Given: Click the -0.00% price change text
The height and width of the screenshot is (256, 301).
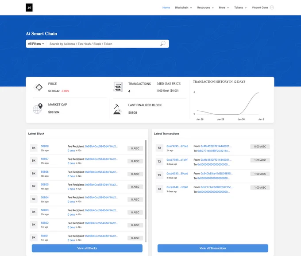Looking at the screenshot, I should tap(65, 91).
